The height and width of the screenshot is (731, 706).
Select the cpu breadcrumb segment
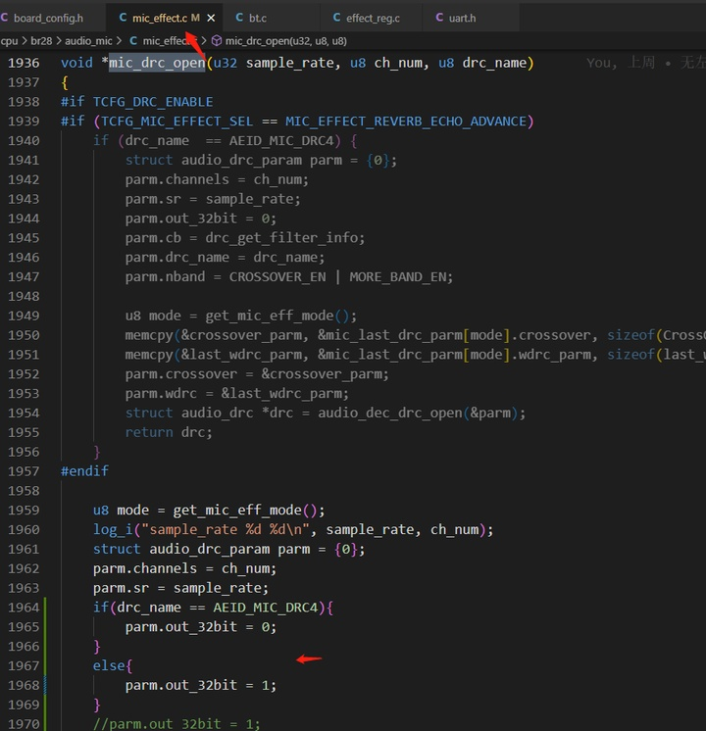(9, 41)
